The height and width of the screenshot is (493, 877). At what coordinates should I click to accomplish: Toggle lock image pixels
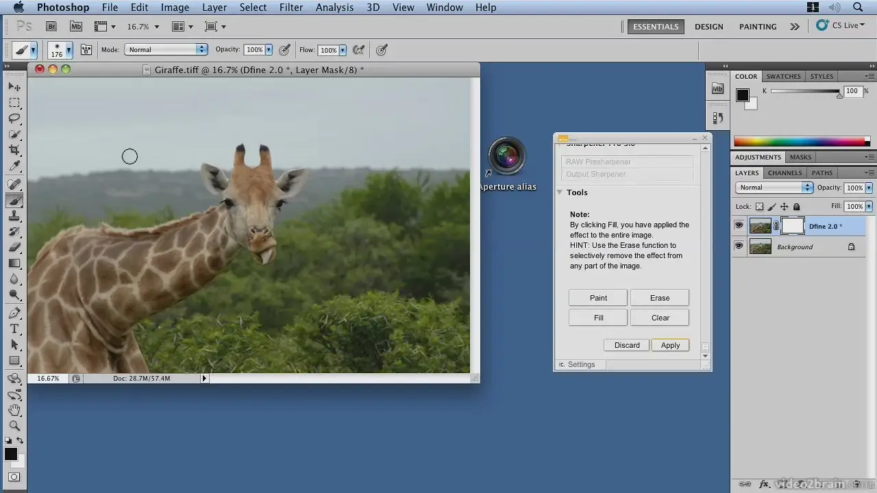(771, 206)
